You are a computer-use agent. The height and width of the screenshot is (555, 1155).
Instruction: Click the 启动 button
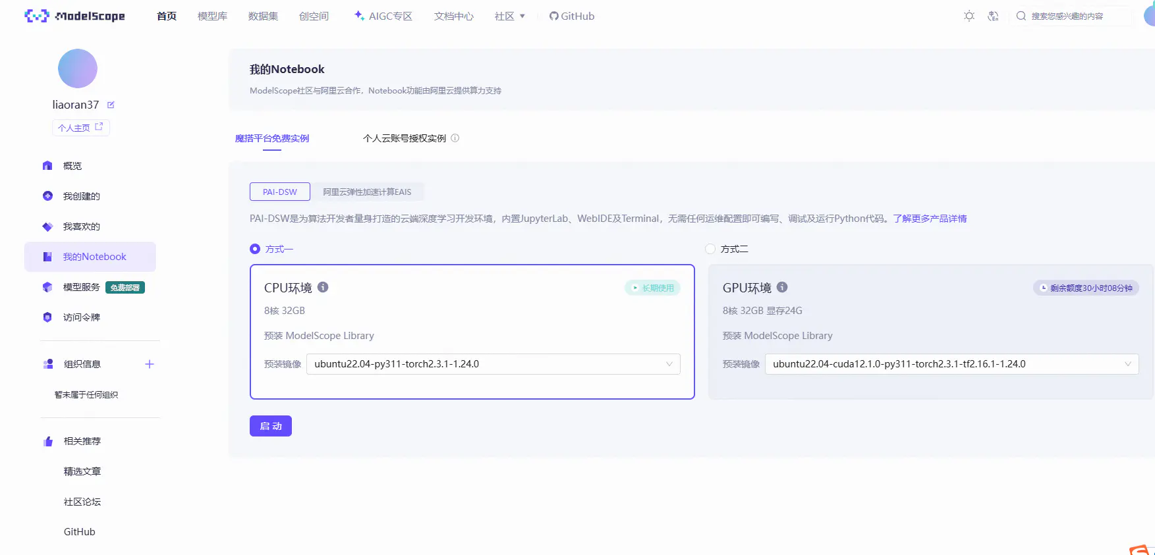(271, 426)
